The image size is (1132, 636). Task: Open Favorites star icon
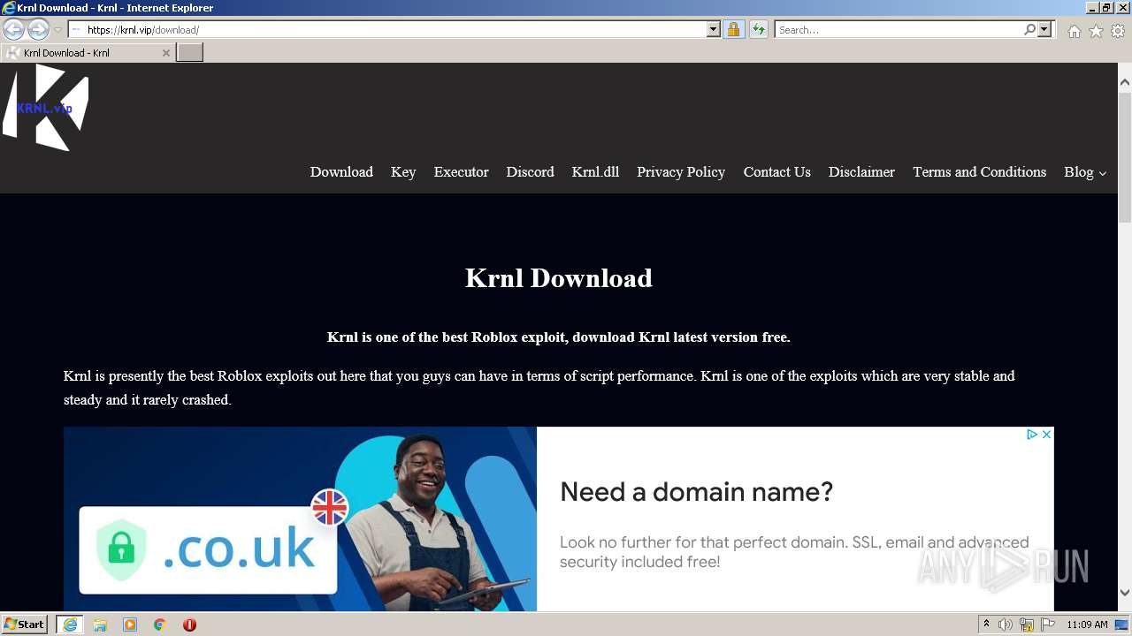(1096, 31)
